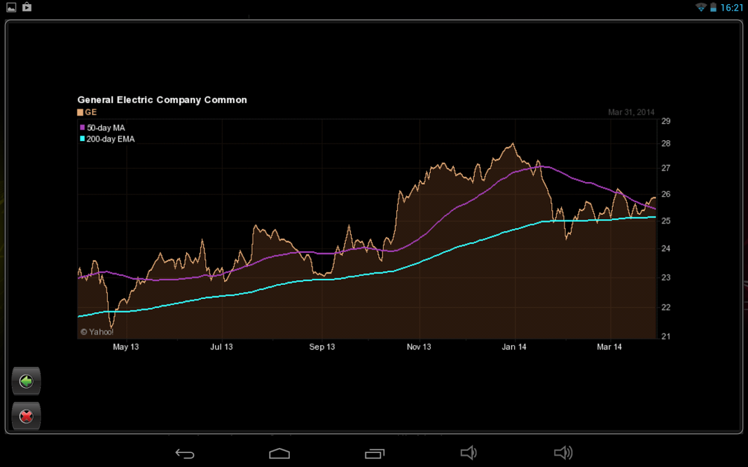The width and height of the screenshot is (748, 467).
Task: Open the shopping bag notification icon
Action: pyautogui.click(x=27, y=7)
